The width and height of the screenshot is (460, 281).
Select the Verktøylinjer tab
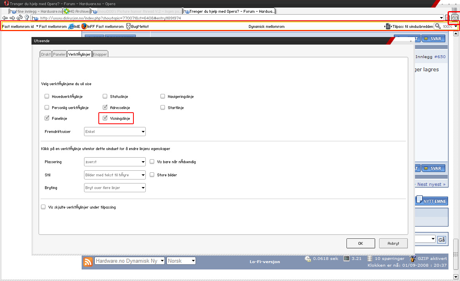pyautogui.click(x=79, y=54)
